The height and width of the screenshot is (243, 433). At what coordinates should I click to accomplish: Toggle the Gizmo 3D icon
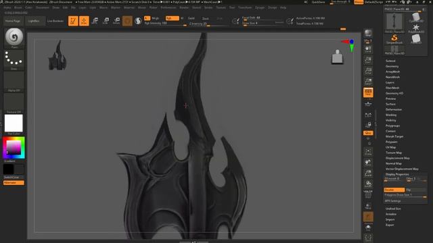127,21
